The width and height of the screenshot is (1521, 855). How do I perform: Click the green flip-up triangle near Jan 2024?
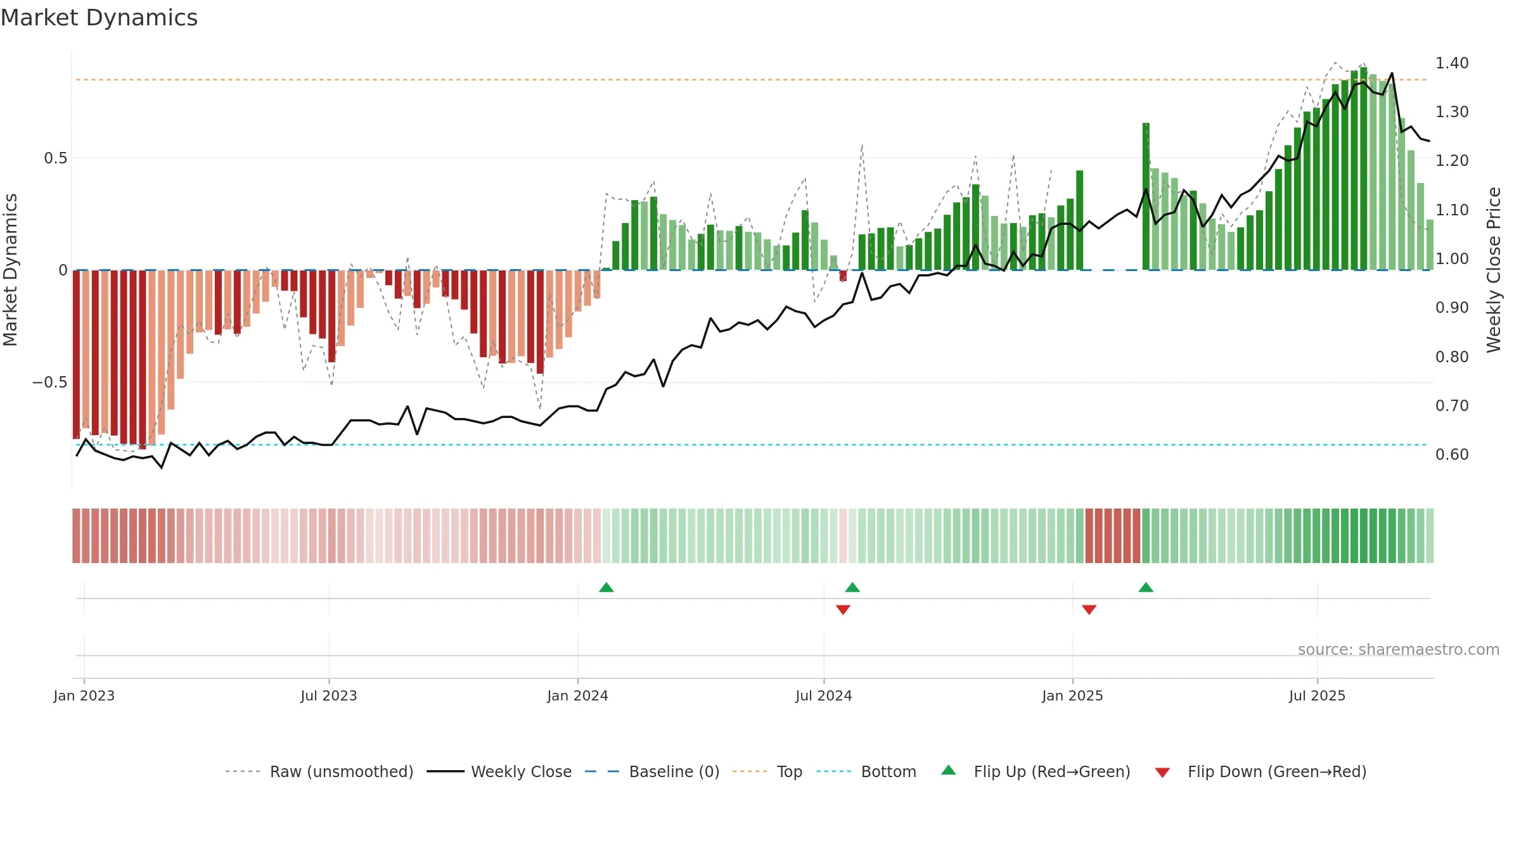point(606,587)
